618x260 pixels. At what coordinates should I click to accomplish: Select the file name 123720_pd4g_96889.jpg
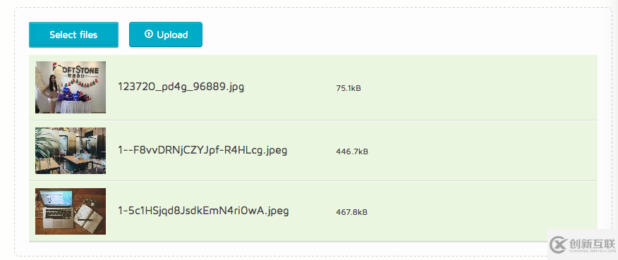(181, 87)
